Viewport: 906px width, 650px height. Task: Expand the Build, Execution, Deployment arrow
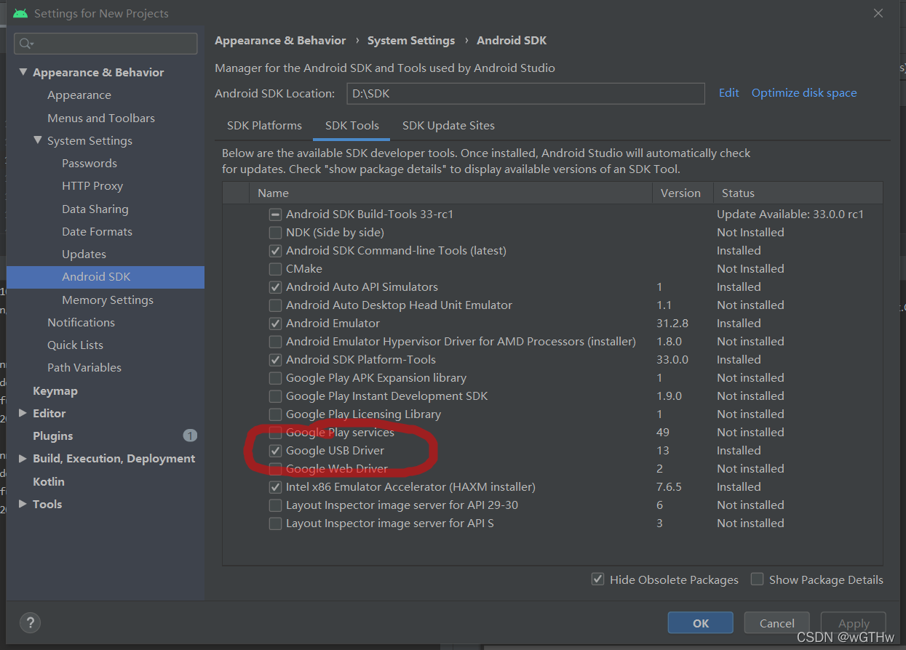point(23,459)
